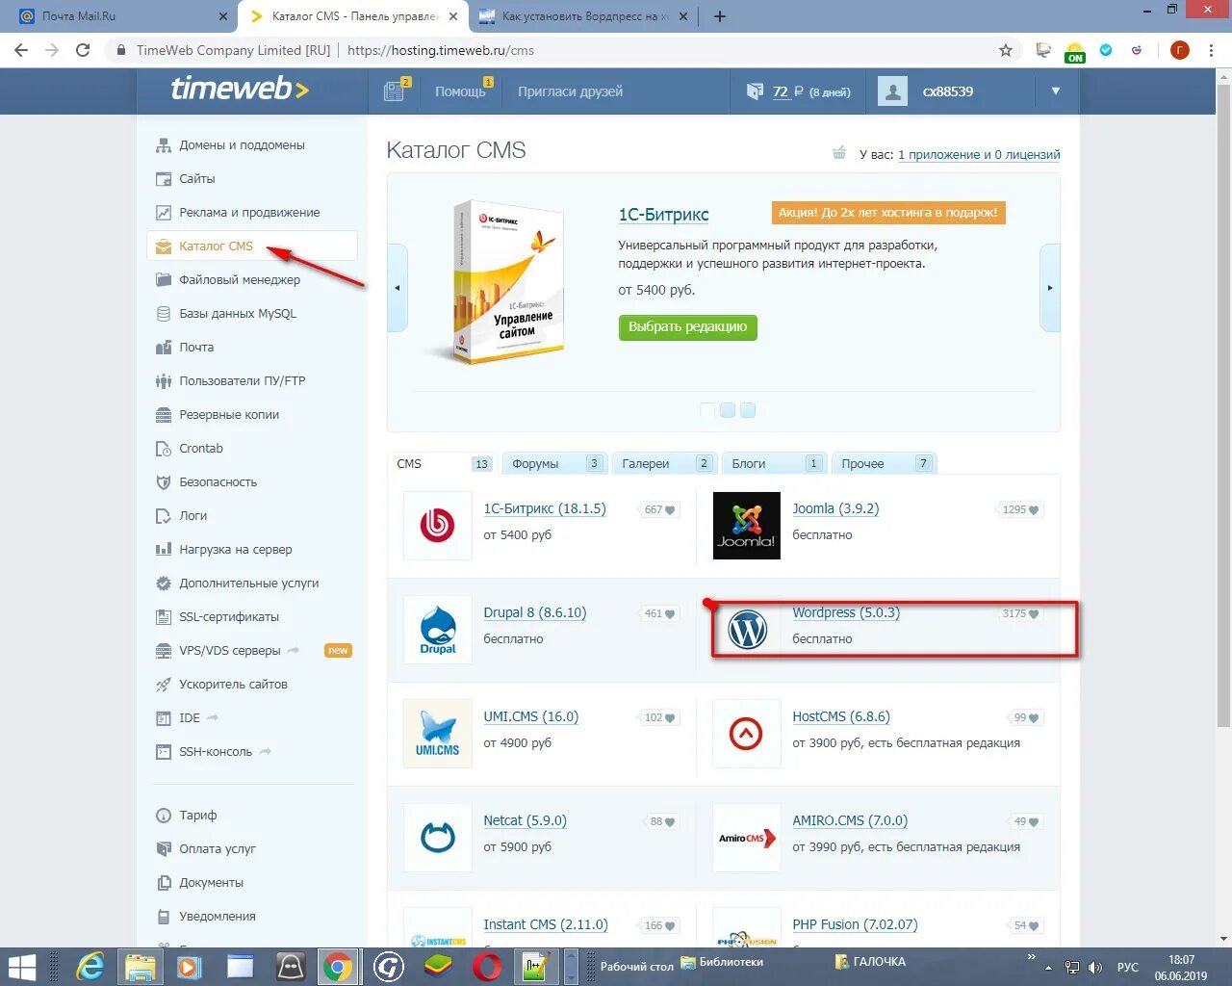Screen dimensions: 1232x986
Task: Open the Domains and subdomains sidebar icon
Action: pos(164,145)
